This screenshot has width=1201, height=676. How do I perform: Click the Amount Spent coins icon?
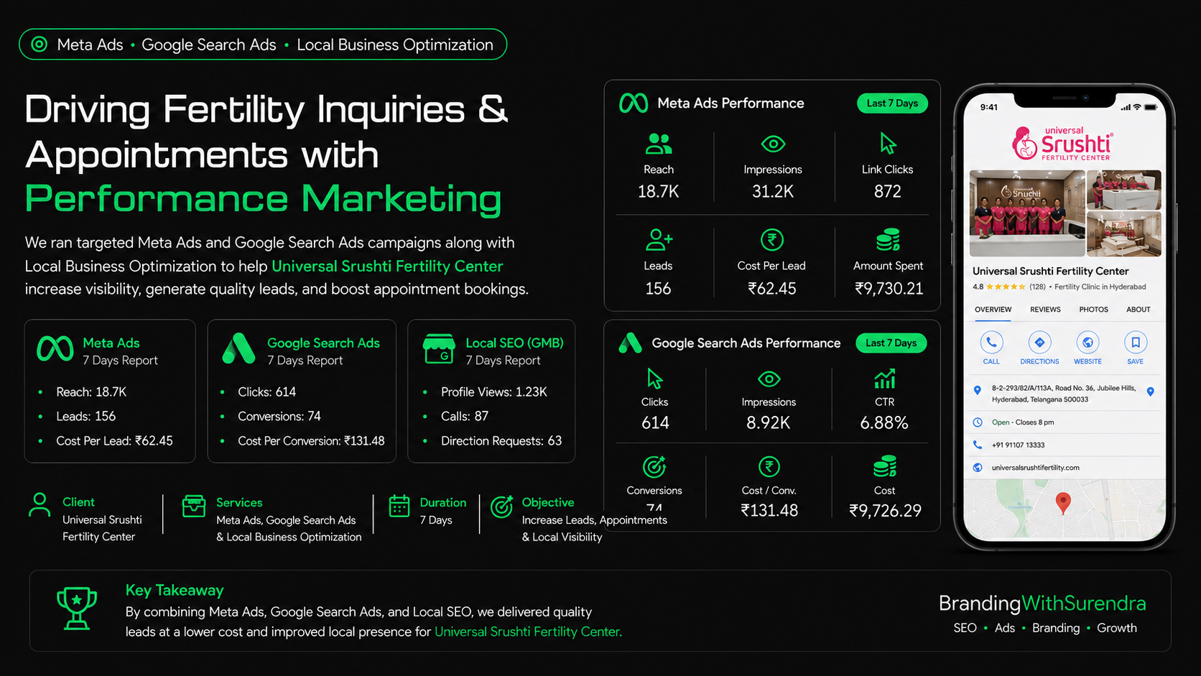point(888,239)
